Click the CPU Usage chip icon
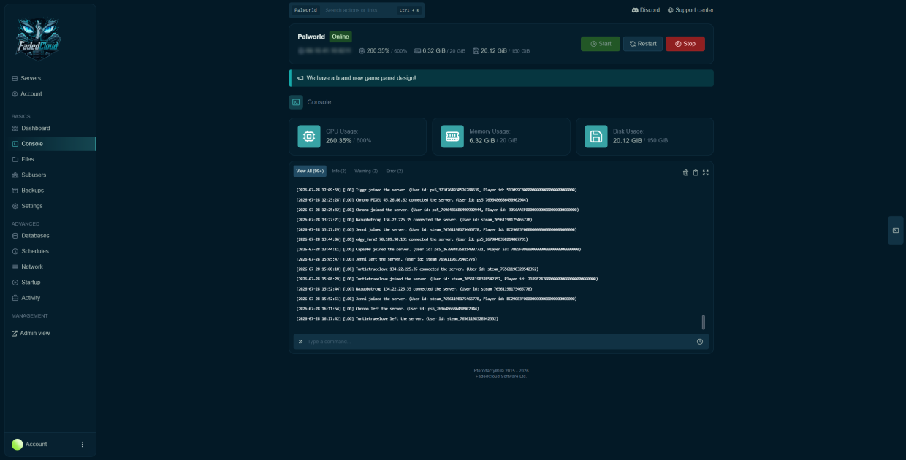The width and height of the screenshot is (906, 460). (309, 137)
